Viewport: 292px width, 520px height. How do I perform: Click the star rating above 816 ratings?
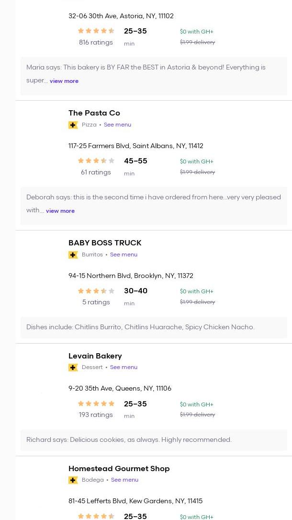coord(96,31)
